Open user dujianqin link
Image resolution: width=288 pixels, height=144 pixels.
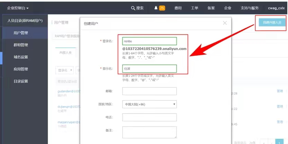(69, 106)
